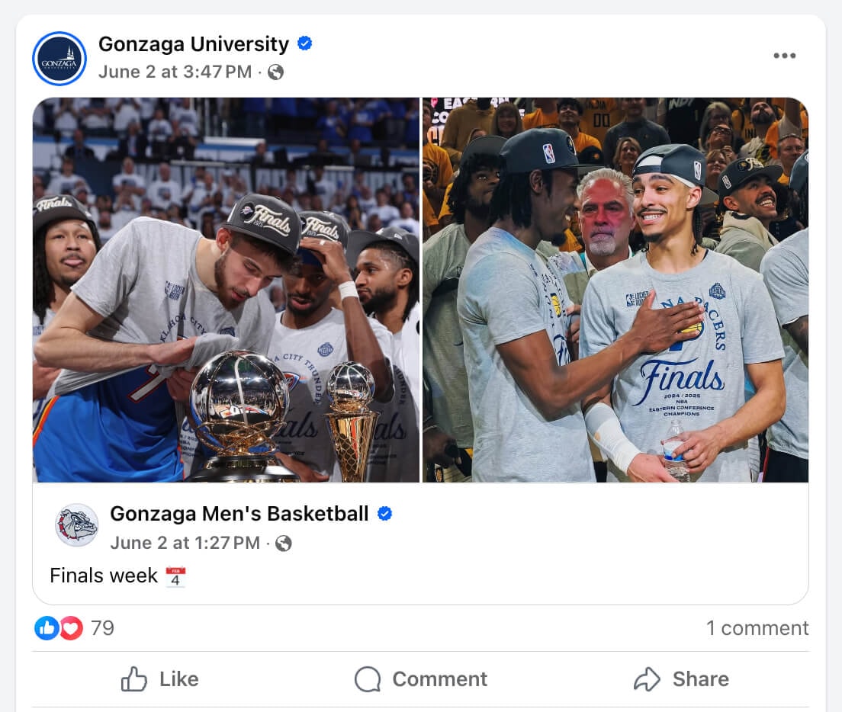Open the June 2 at 1:27 PM timestamp

coord(185,543)
